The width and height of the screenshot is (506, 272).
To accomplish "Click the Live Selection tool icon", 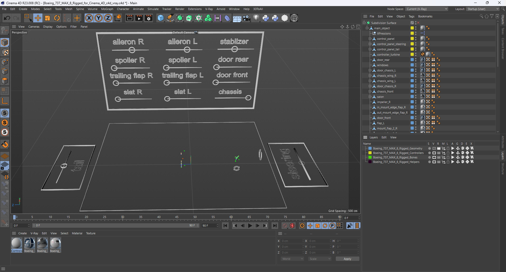I will 28,18.
